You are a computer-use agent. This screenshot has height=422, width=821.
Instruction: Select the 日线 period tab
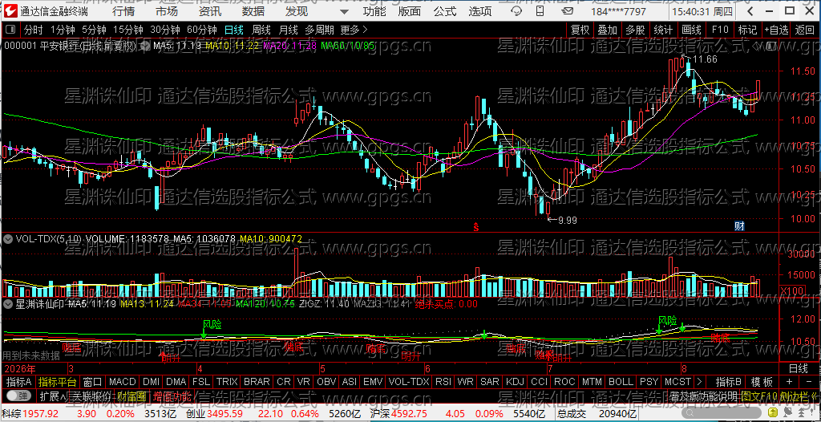point(235,30)
